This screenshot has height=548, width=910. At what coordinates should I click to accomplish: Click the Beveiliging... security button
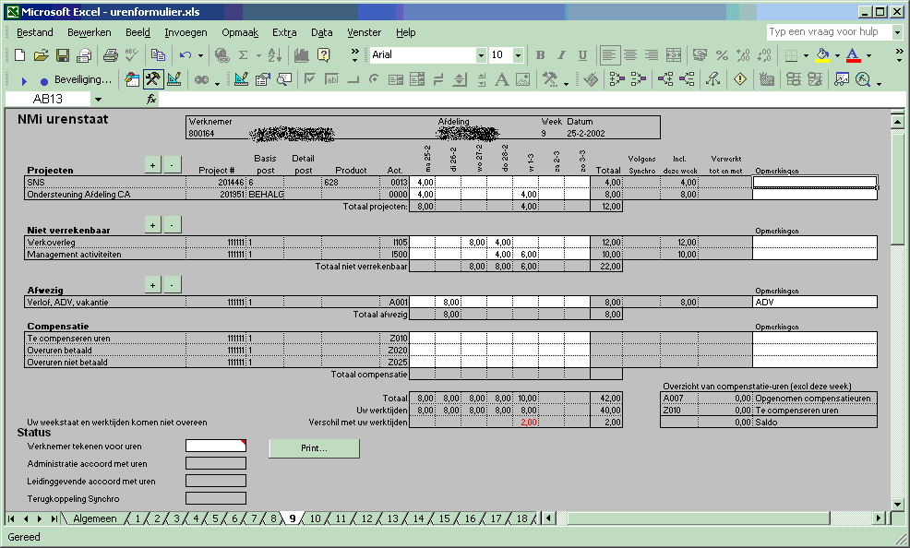click(x=82, y=79)
